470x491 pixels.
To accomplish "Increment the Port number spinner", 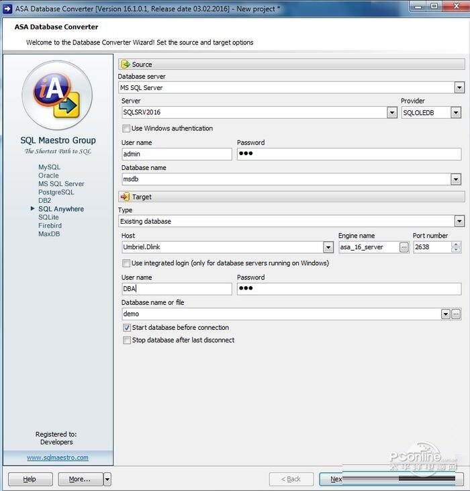I will (457, 244).
